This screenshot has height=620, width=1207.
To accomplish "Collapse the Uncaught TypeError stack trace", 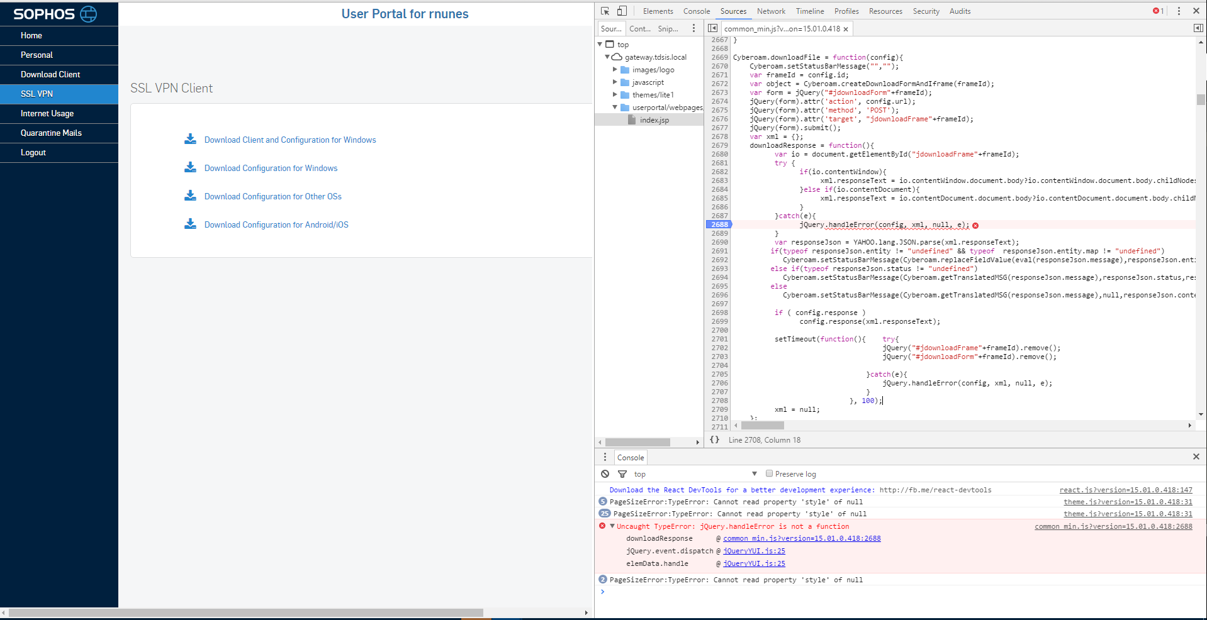I will coord(612,526).
